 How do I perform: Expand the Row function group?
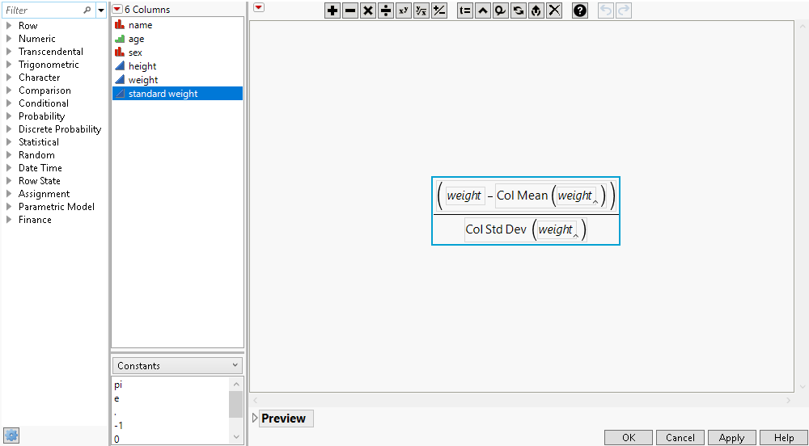coord(9,26)
